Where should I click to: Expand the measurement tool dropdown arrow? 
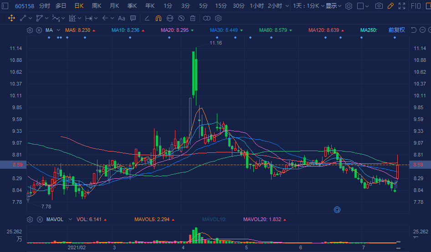[x=79, y=18]
